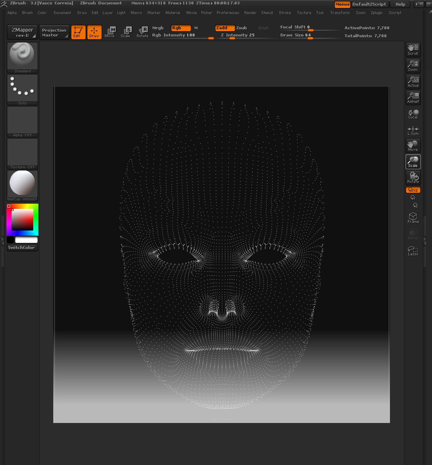This screenshot has width=432, height=465.
Task: Select the Lasso selection icon
Action: (x=413, y=251)
